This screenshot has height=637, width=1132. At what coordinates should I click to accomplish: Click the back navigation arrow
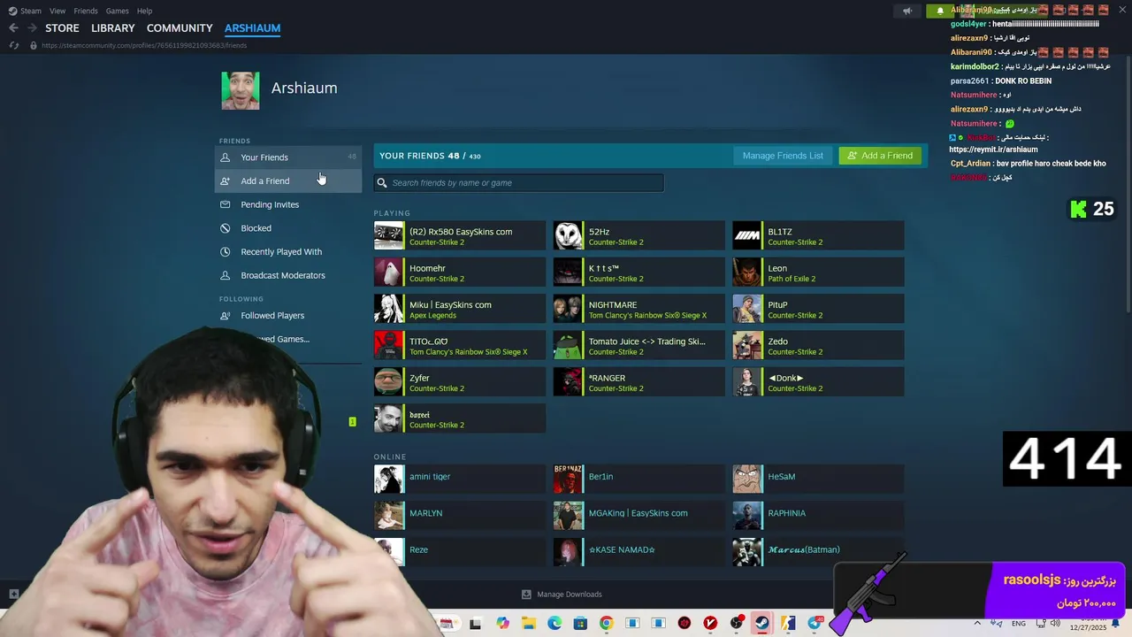pyautogui.click(x=13, y=28)
